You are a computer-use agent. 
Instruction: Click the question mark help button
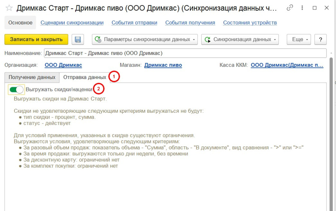point(320,39)
